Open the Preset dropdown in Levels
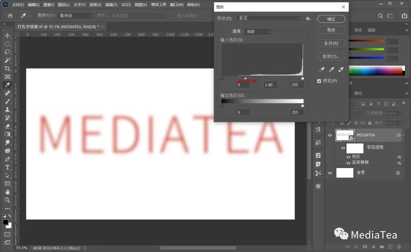This screenshot has height=252, width=411. click(x=269, y=18)
